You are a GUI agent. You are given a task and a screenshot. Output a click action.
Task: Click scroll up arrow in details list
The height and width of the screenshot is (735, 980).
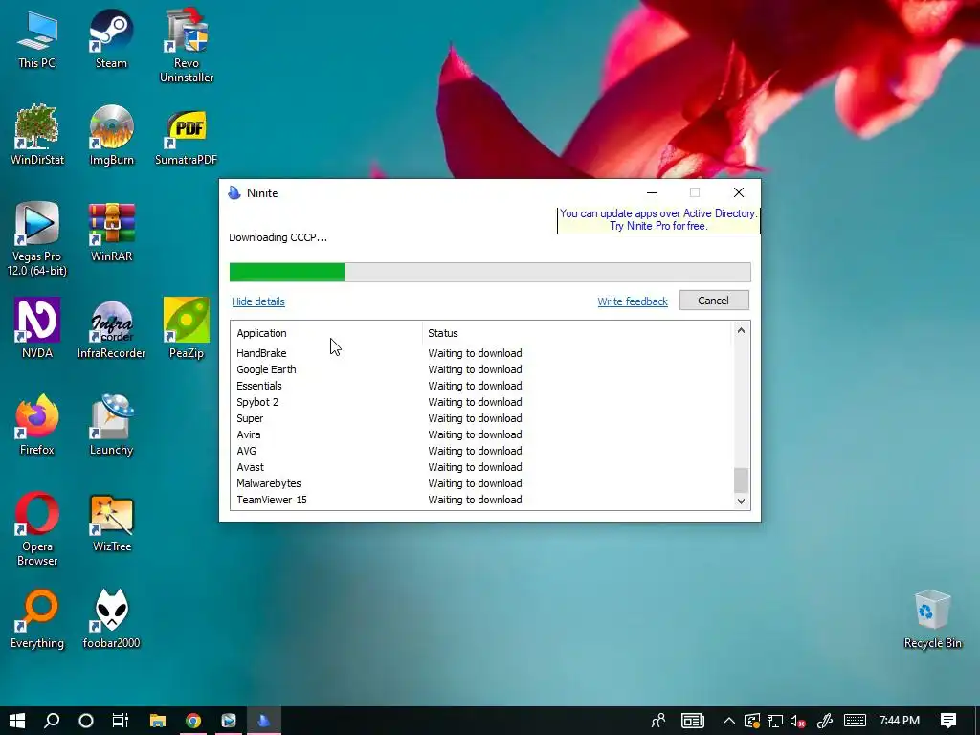click(x=742, y=330)
